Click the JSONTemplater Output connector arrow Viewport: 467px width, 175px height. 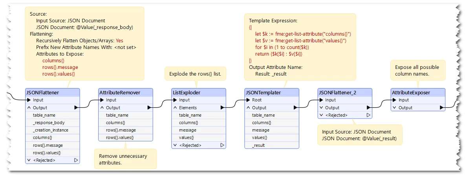pyautogui.click(x=296, y=108)
